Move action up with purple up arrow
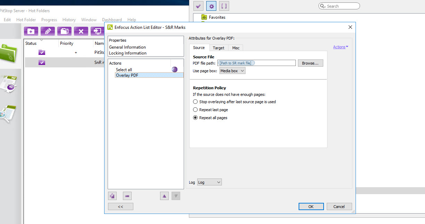The height and width of the screenshot is (224, 425). pyautogui.click(x=164, y=196)
